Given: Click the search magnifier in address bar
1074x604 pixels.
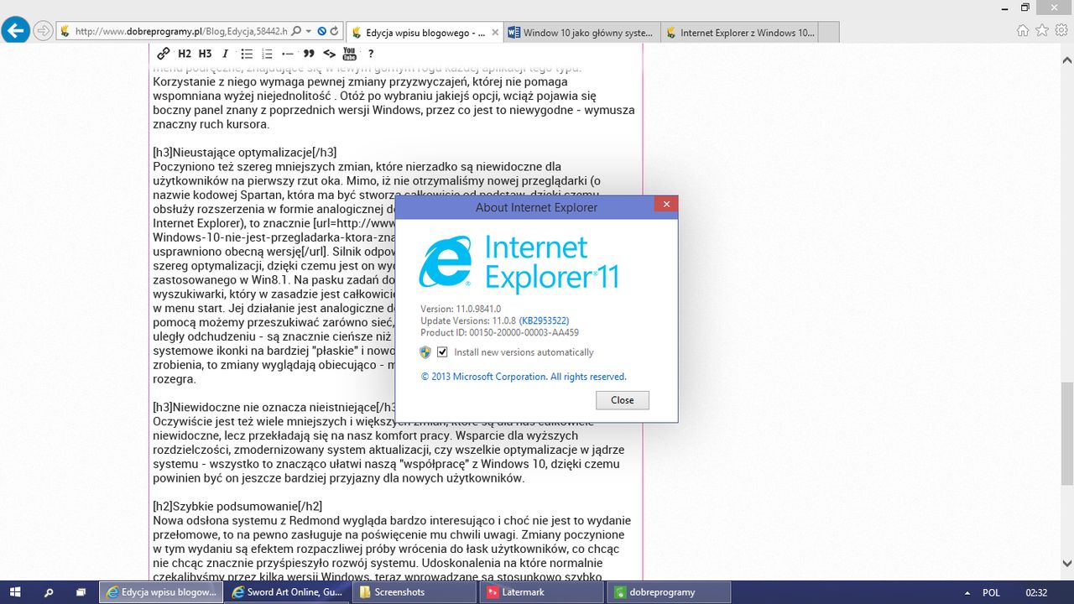Looking at the screenshot, I should pos(296,31).
